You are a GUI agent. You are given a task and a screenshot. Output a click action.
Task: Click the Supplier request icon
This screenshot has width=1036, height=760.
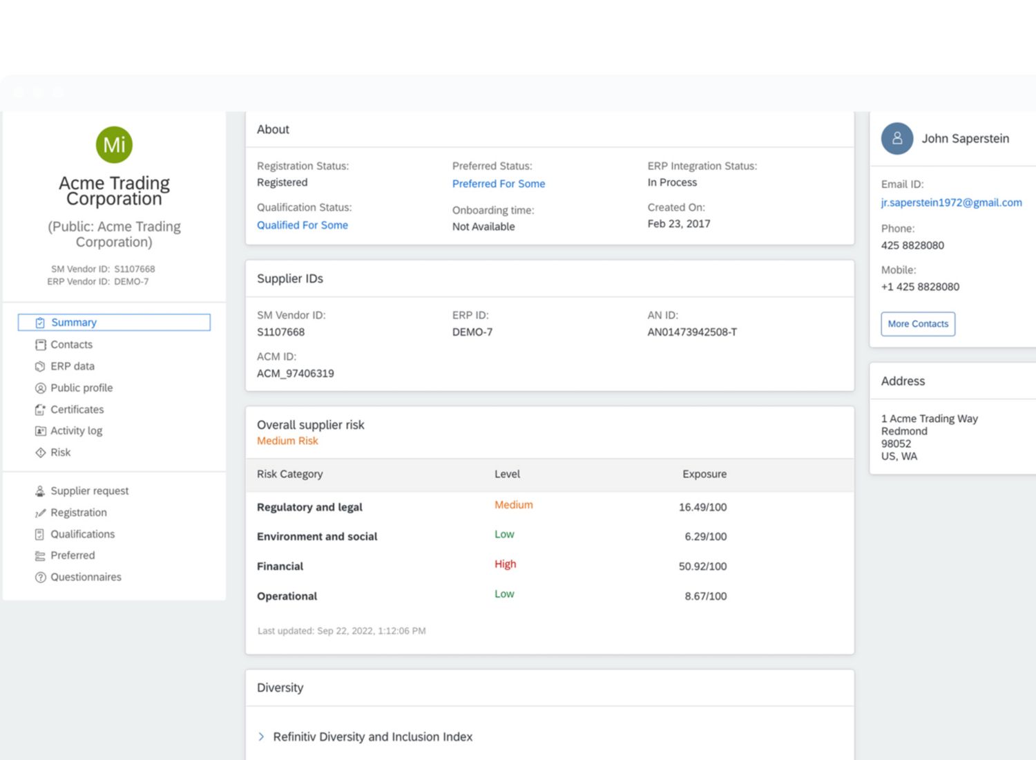tap(40, 491)
